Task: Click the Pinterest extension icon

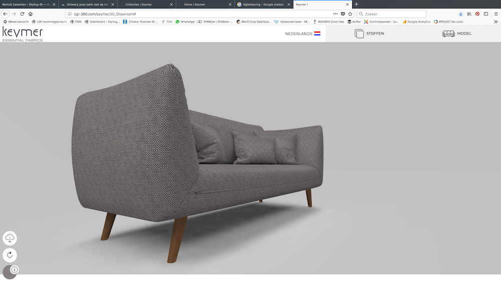Action: tap(477, 14)
